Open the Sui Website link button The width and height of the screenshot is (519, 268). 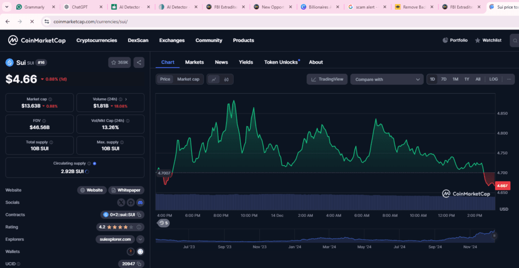[92, 190]
